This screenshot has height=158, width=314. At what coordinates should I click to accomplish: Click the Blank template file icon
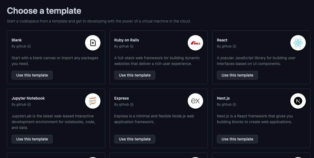point(93,43)
